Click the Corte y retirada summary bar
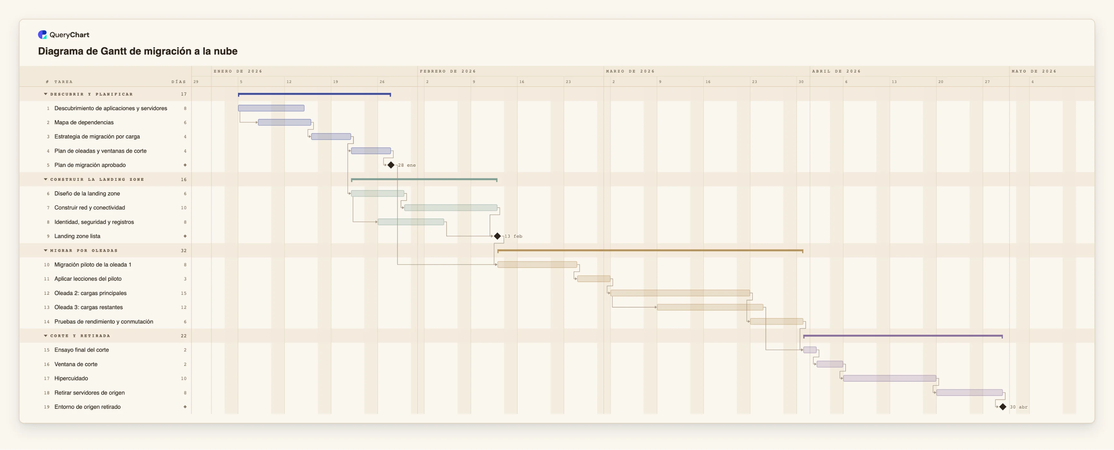Image resolution: width=1114 pixels, height=450 pixels. tap(903, 336)
